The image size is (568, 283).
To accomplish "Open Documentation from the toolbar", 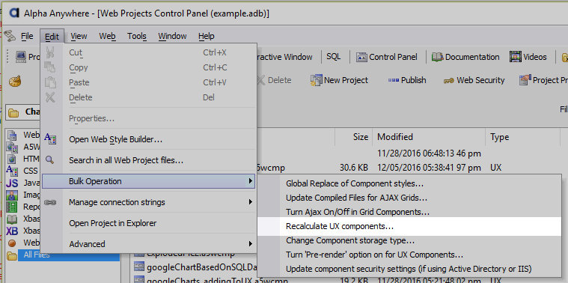I will 465,57.
